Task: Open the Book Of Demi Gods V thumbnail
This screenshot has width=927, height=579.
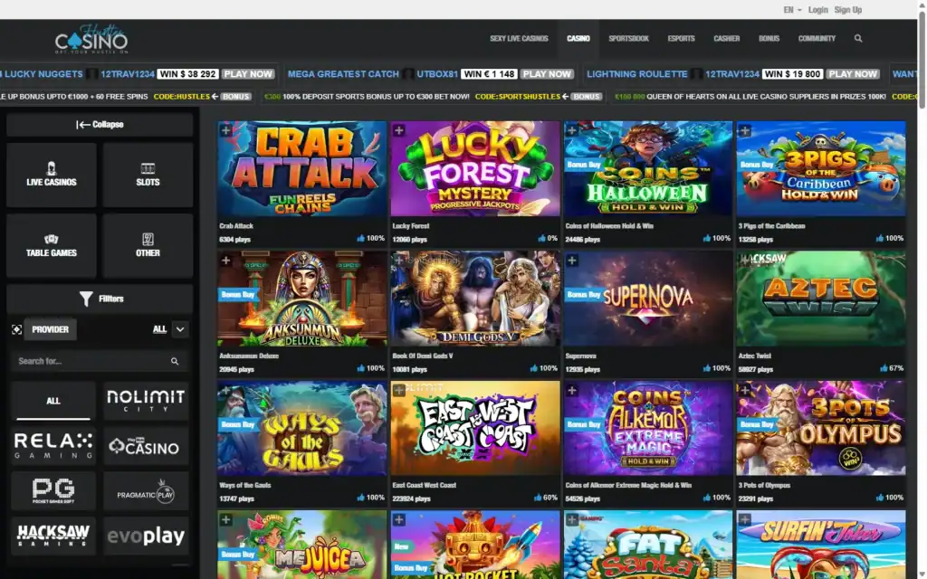Action: pyautogui.click(x=475, y=299)
